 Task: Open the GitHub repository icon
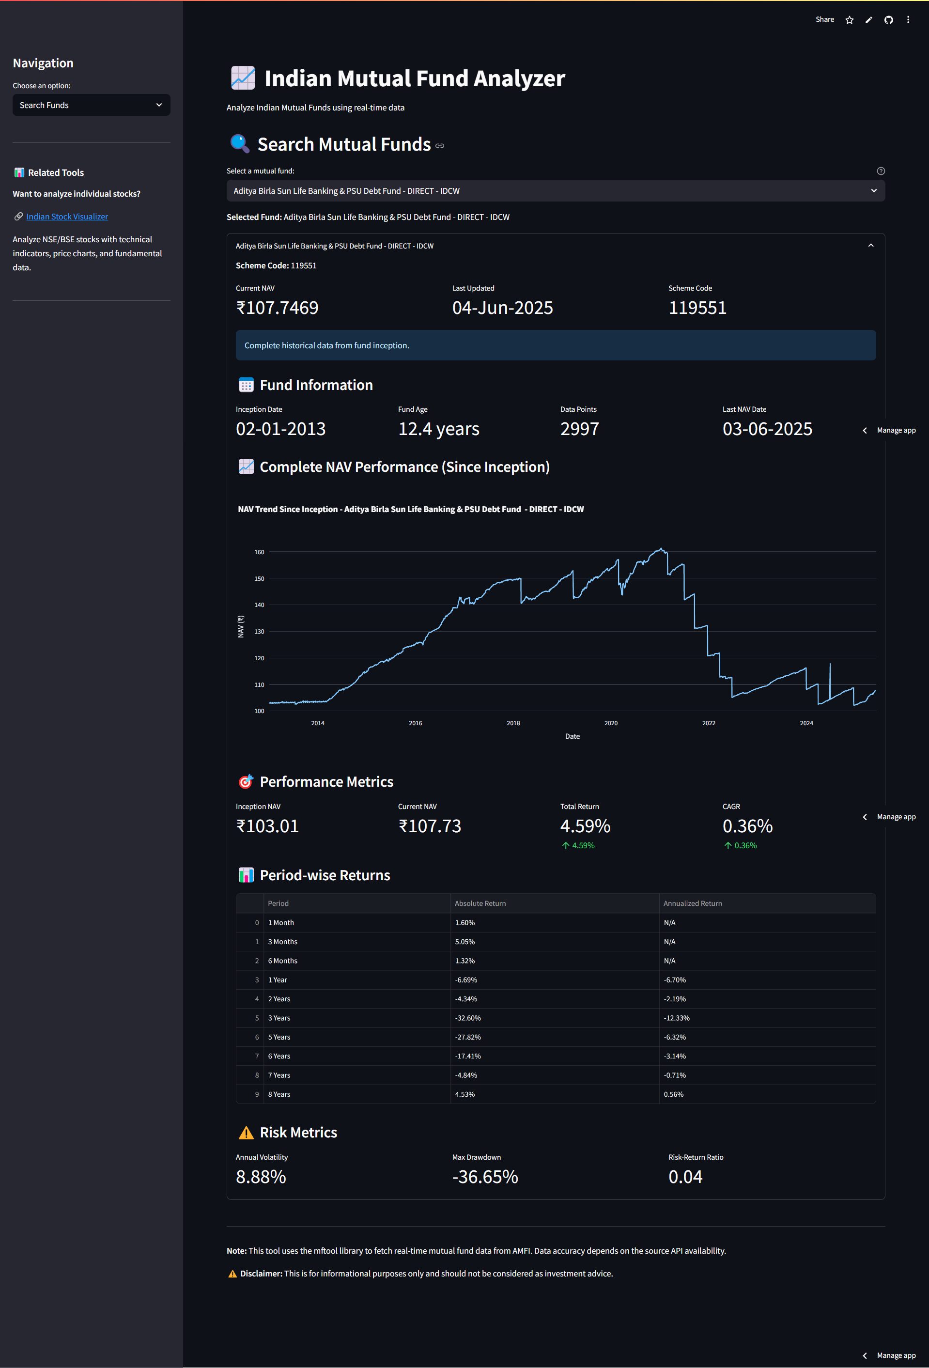[x=888, y=20]
